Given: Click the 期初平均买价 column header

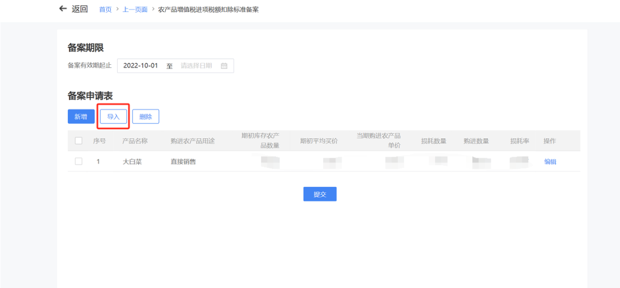Looking at the screenshot, I should (x=319, y=141).
